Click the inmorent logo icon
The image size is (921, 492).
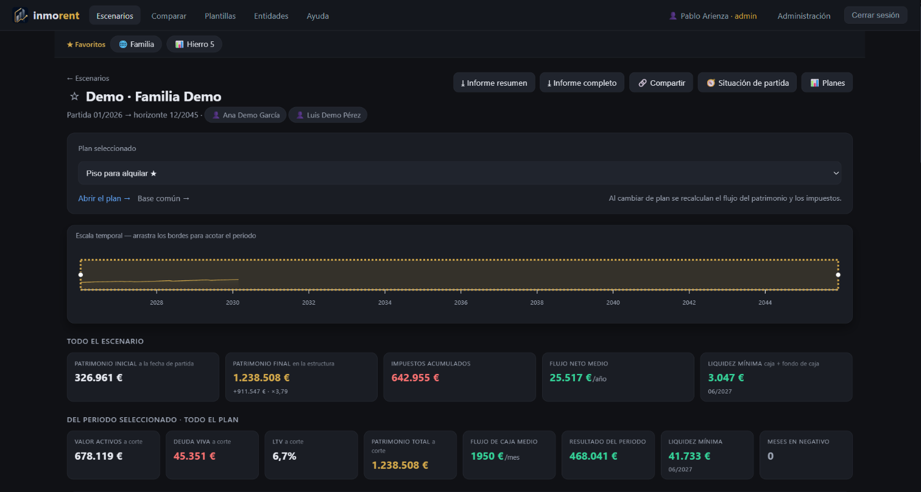tap(21, 15)
